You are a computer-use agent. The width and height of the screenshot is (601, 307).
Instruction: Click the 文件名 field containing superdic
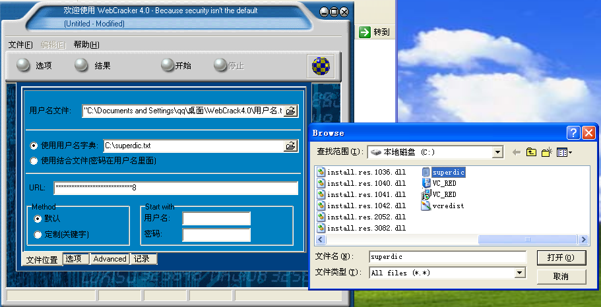448,257
